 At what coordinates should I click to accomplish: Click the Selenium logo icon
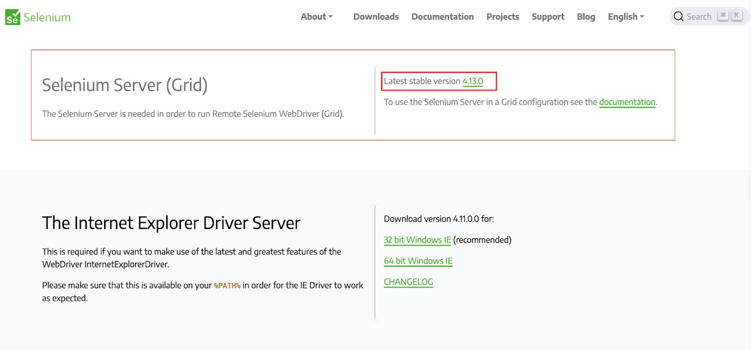coord(13,17)
